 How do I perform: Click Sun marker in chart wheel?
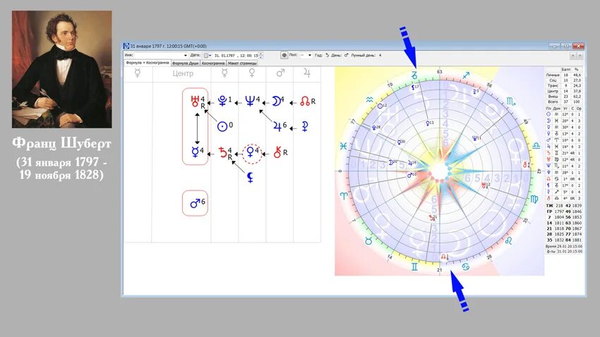[x=381, y=106]
